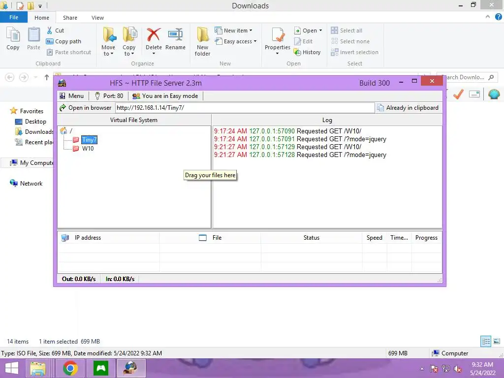Open the Copy to dropdown

pyautogui.click(x=129, y=41)
